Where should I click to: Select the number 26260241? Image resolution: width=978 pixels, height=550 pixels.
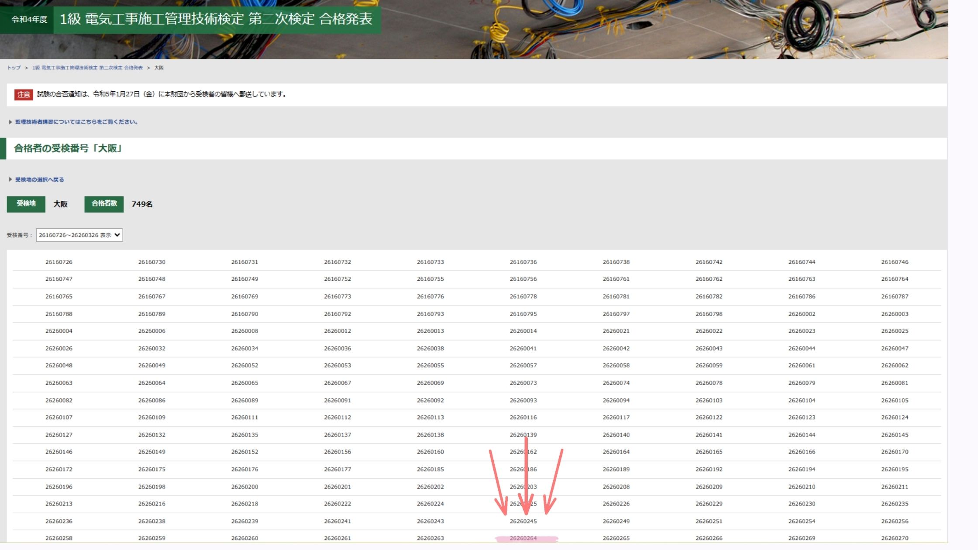pyautogui.click(x=337, y=521)
